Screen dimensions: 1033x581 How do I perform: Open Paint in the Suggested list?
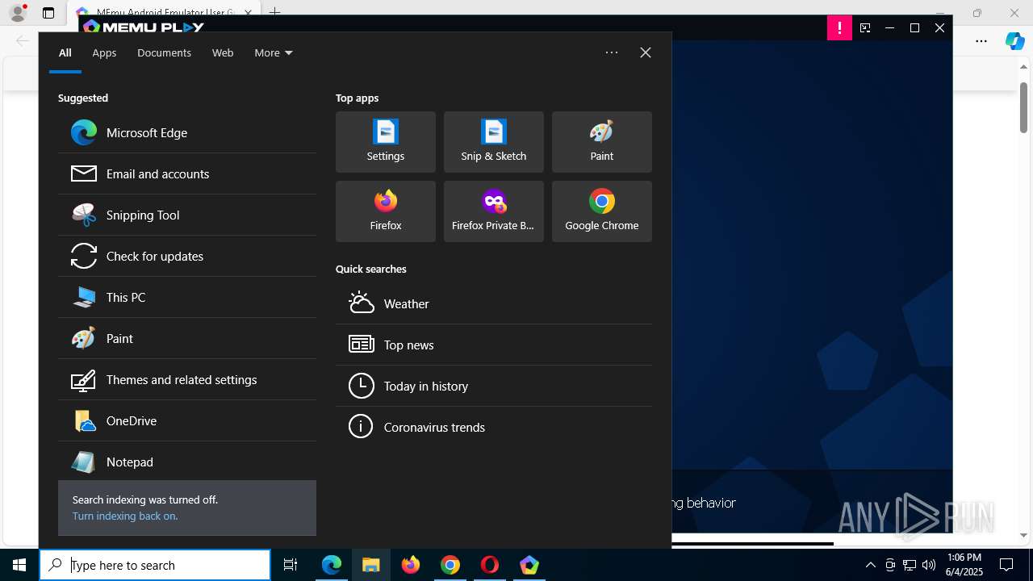click(x=187, y=338)
